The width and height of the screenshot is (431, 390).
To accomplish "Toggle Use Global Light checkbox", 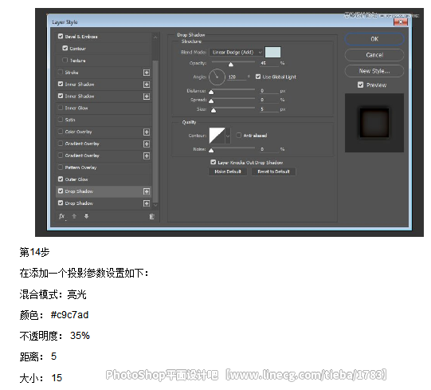I will click(x=258, y=77).
